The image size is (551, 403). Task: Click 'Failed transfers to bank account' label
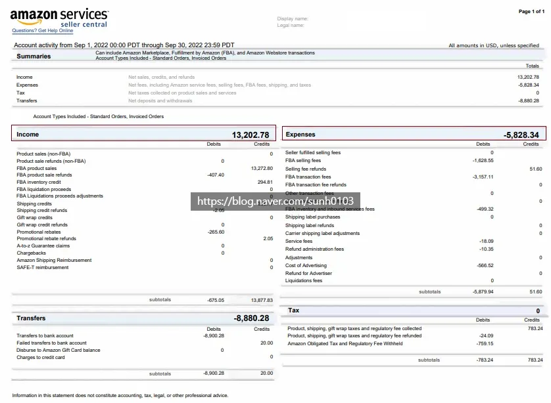[51, 343]
